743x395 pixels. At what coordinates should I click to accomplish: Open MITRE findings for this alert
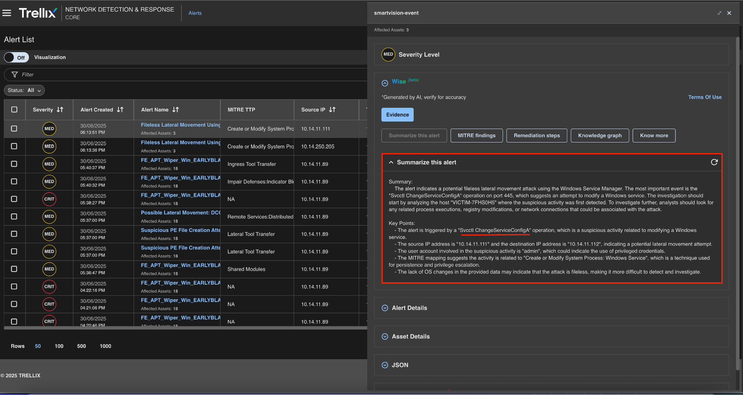pos(476,135)
